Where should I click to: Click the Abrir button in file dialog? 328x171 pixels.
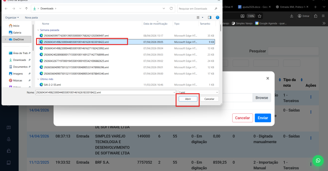(188, 99)
